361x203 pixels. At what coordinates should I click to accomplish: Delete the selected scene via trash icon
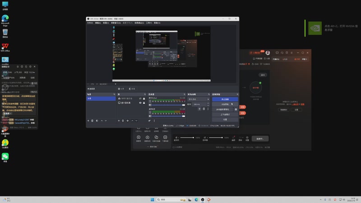coord(93,120)
